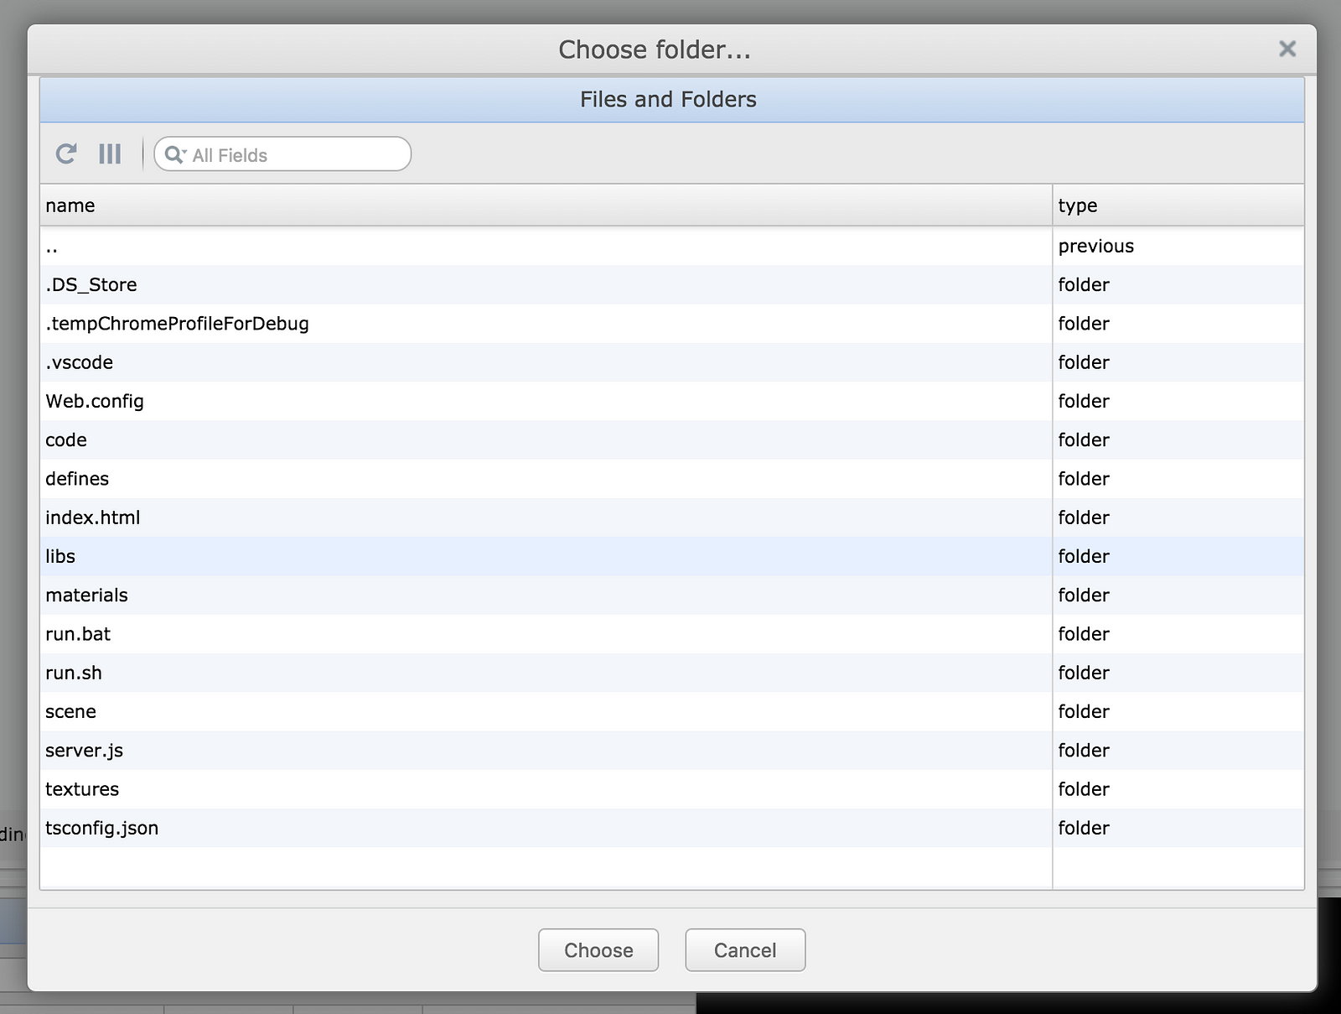Screen dimensions: 1341x1014
Task: Select the code folder row
Action: [x=672, y=439]
